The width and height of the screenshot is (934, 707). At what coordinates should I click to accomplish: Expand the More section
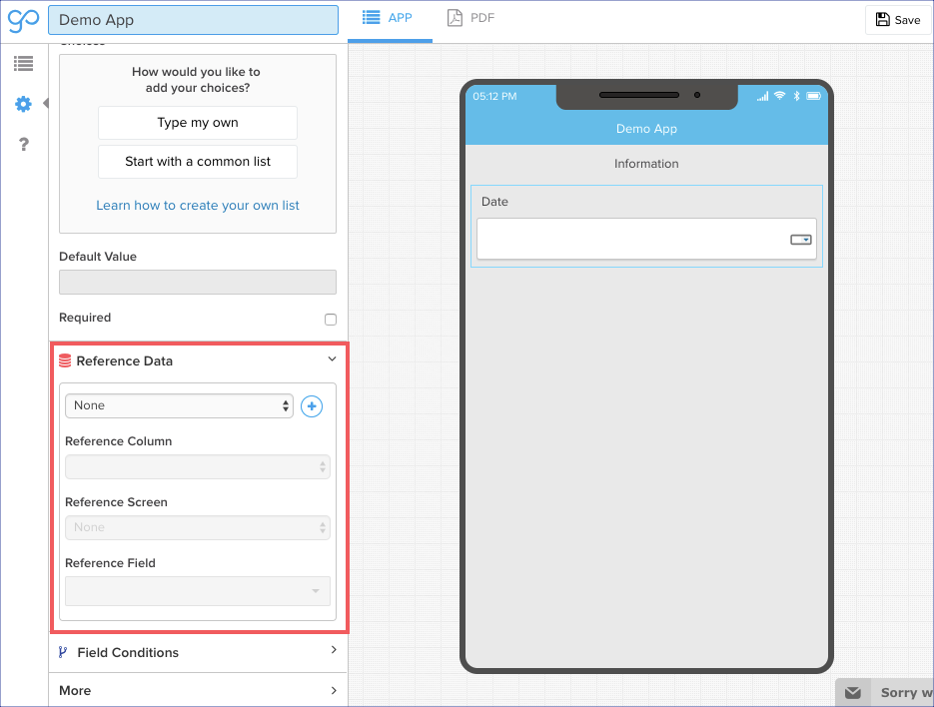coord(333,690)
